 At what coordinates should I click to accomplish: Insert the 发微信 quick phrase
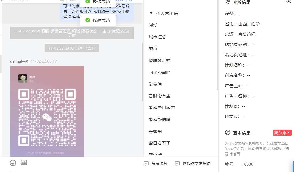(155, 84)
